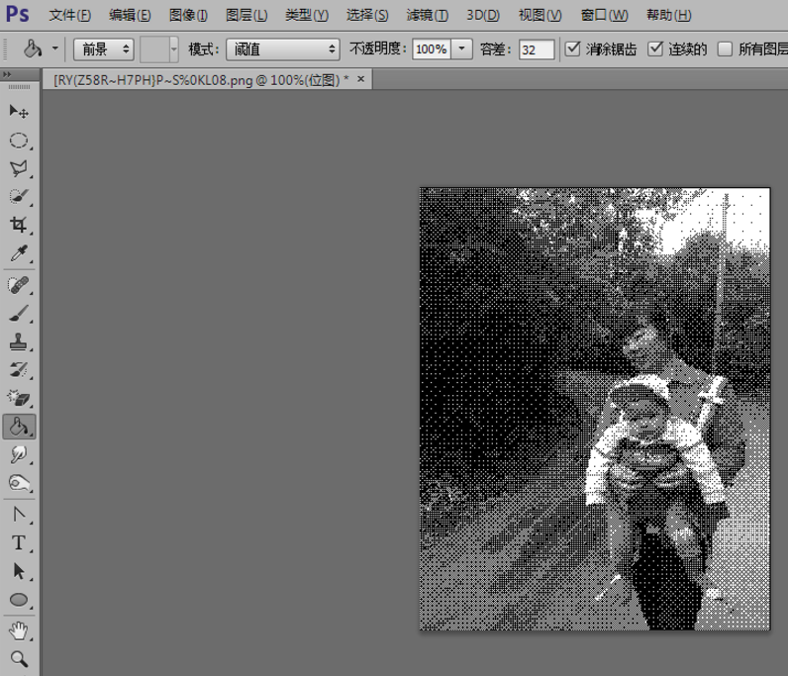Image resolution: width=788 pixels, height=676 pixels.
Task: Click the pattern swatch preview
Action: point(154,49)
